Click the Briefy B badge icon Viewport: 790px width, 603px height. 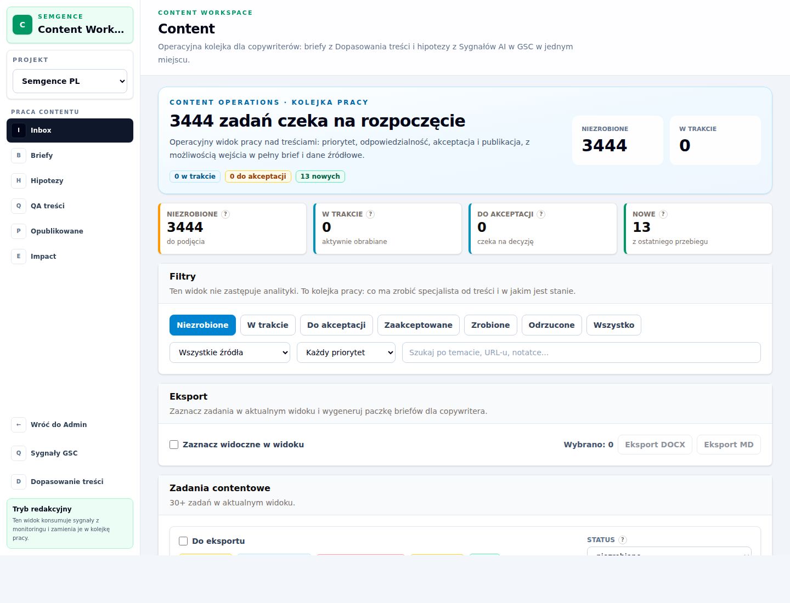pyautogui.click(x=19, y=156)
